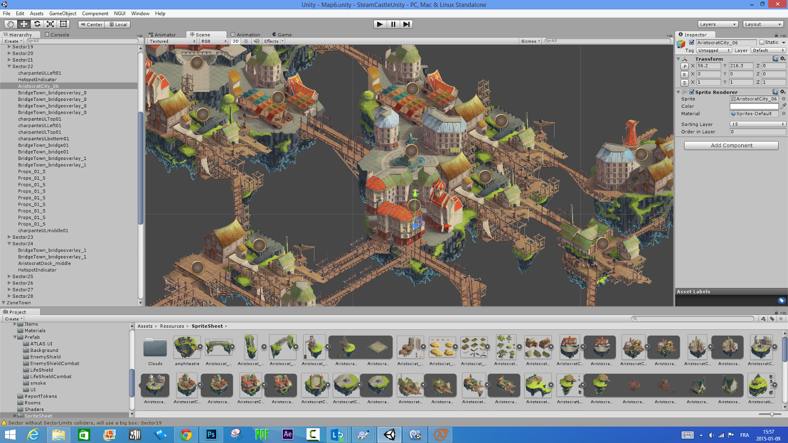The height and width of the screenshot is (443, 788).
Task: Open the NGUI menu
Action: pos(120,13)
